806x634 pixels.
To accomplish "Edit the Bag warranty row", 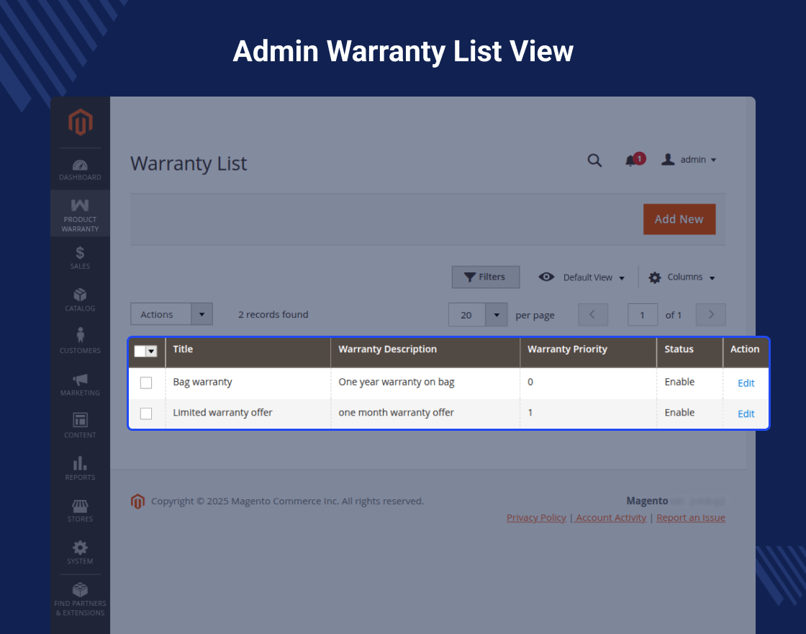I will click(746, 383).
